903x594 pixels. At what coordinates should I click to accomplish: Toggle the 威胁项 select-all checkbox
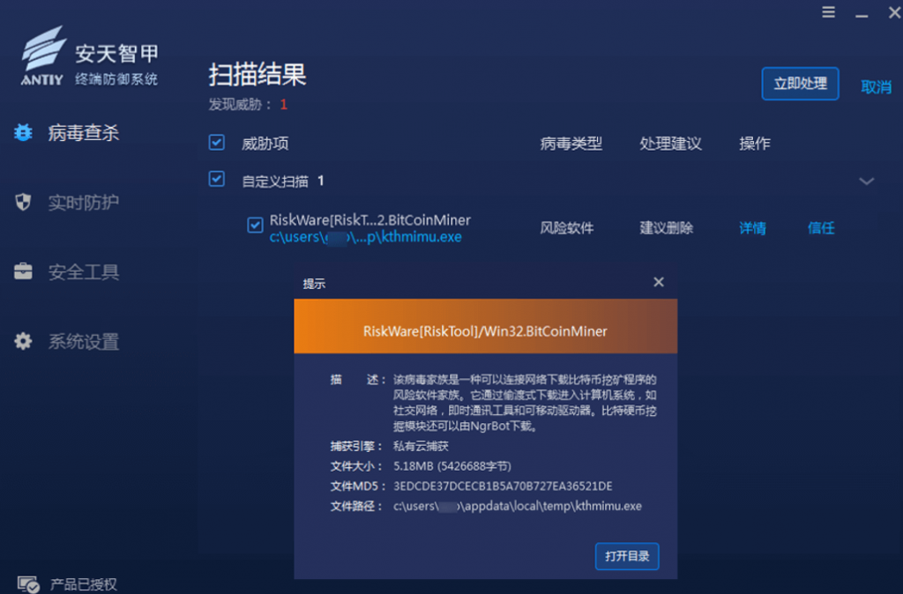tap(216, 143)
